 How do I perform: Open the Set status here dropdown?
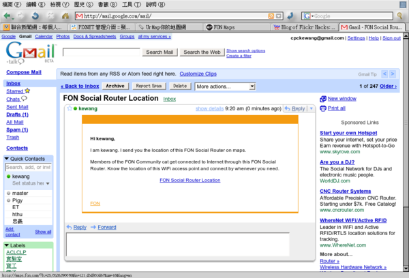[48, 183]
